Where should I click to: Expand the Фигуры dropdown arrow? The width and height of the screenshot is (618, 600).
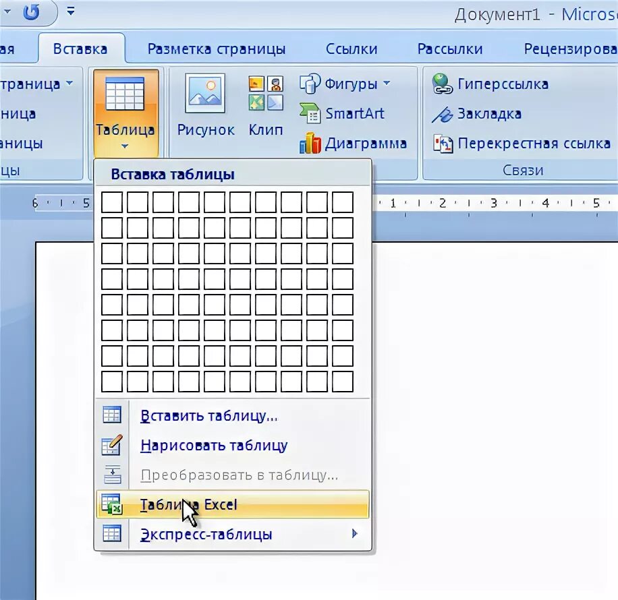tap(387, 83)
